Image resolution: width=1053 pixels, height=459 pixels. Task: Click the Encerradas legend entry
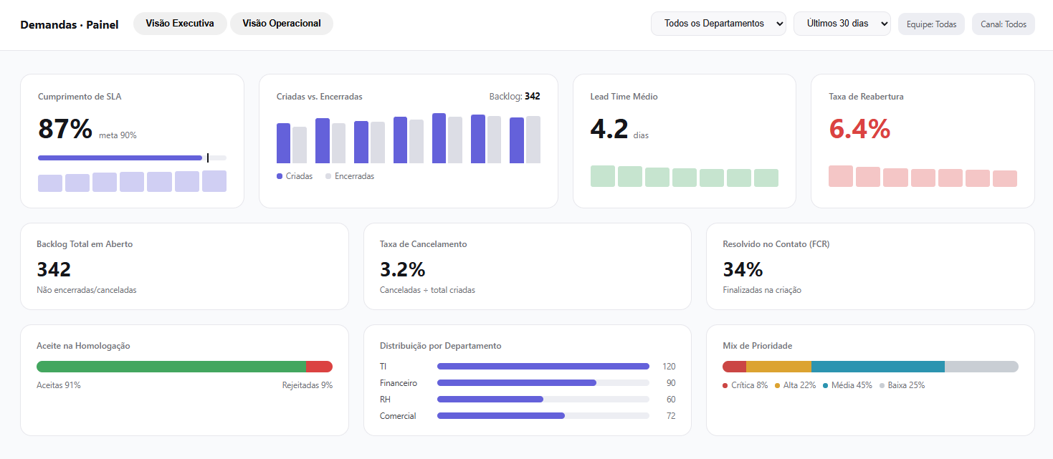[x=350, y=176]
